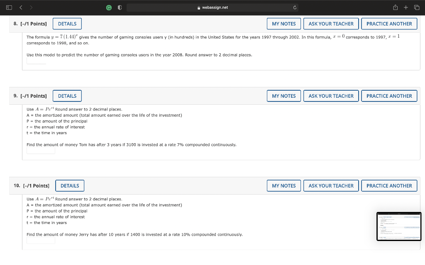425x265 pixels.
Task: Open the Grammarly extension icon
Action: tap(109, 7)
